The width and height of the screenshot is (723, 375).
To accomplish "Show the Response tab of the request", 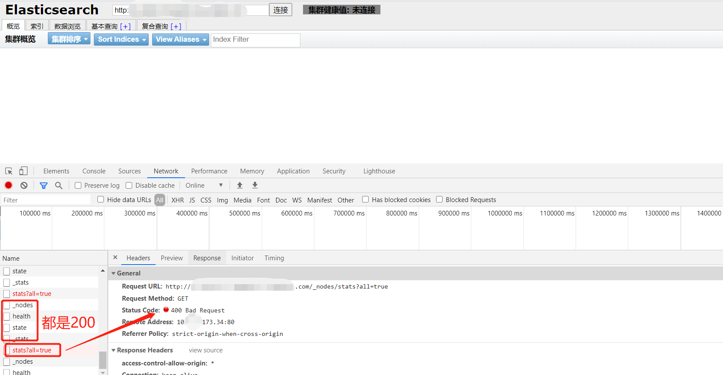I will pos(207,258).
